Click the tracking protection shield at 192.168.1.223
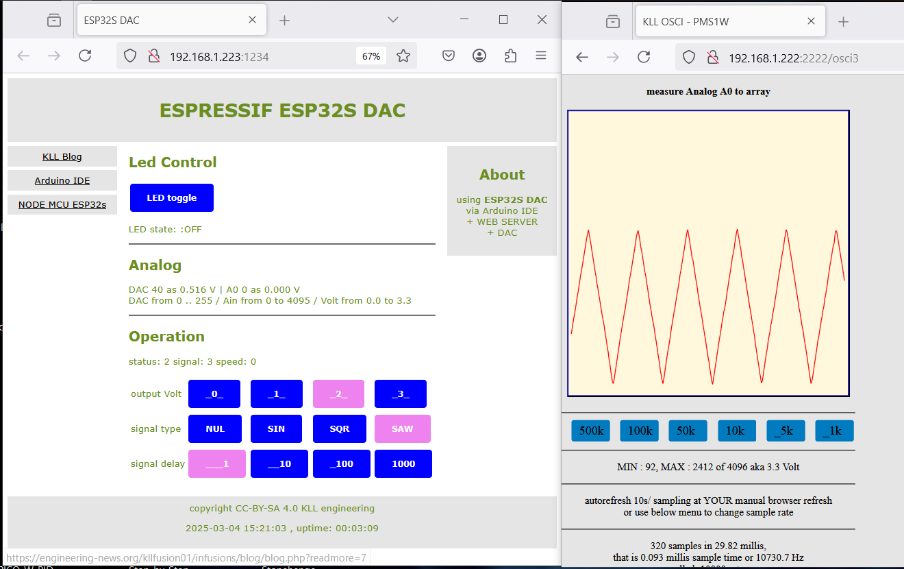The height and width of the screenshot is (569, 904). click(131, 56)
